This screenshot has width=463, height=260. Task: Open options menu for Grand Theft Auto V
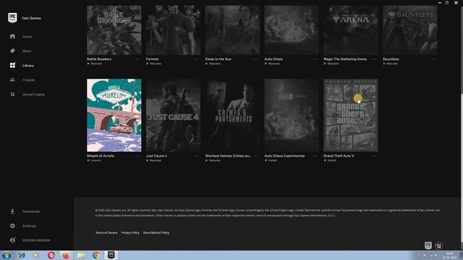[x=374, y=156]
